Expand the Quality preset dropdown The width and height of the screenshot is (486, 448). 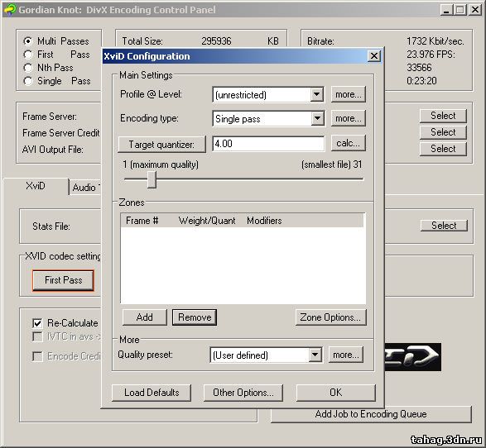click(x=315, y=355)
